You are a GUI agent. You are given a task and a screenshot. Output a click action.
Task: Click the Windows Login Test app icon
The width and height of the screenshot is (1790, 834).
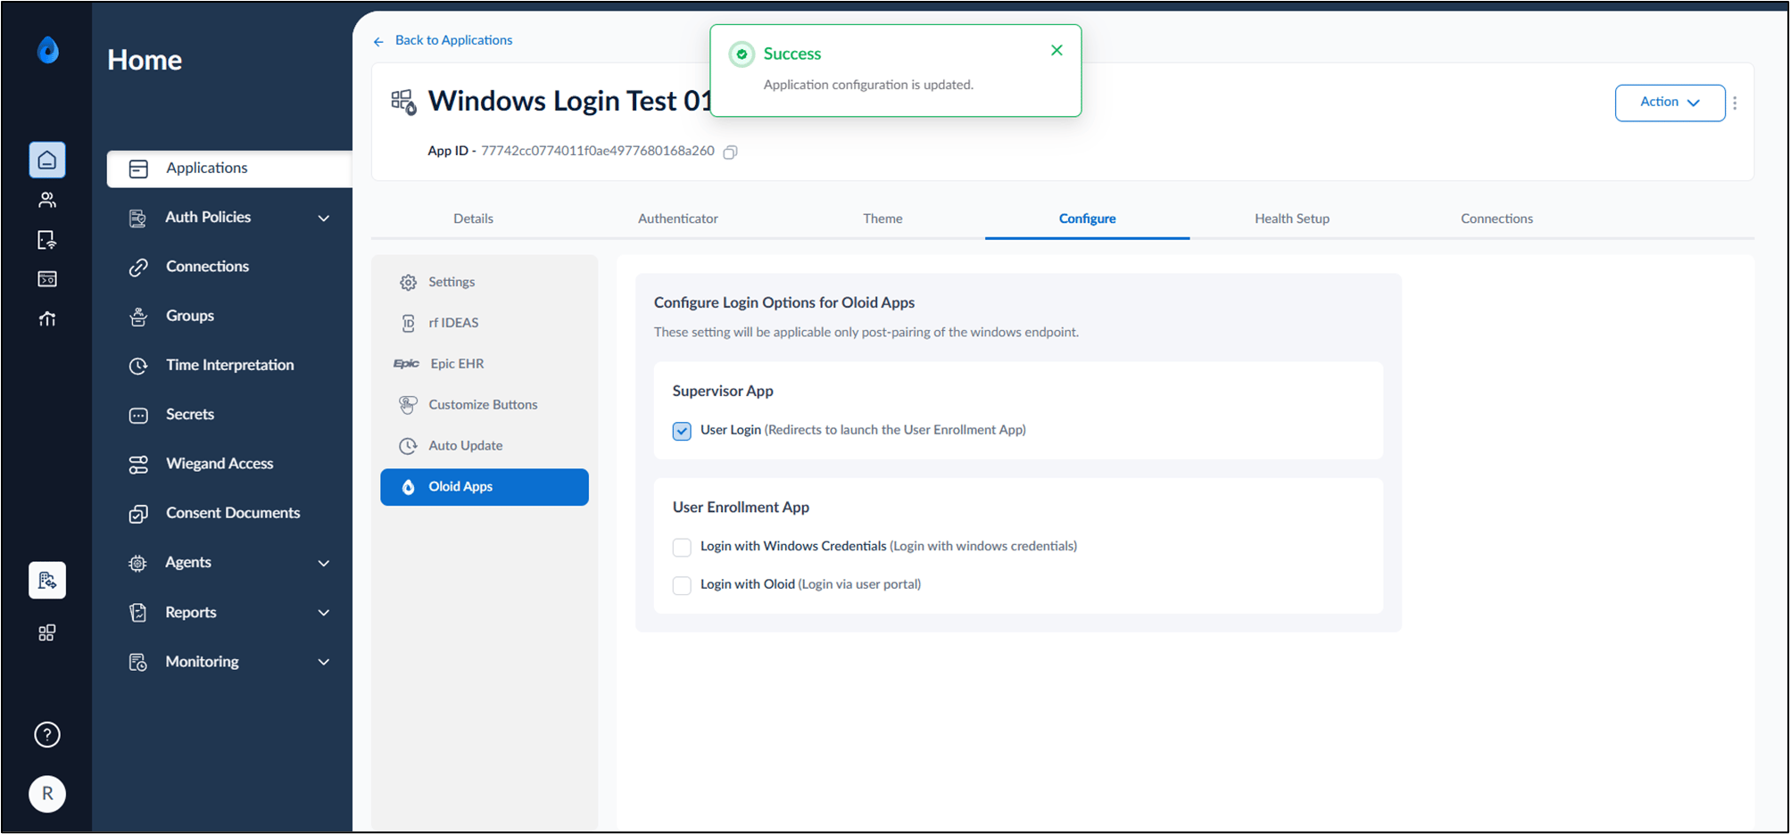403,103
